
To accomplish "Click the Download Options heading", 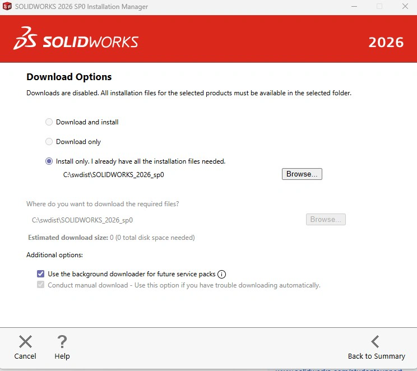I will pyautogui.click(x=69, y=77).
